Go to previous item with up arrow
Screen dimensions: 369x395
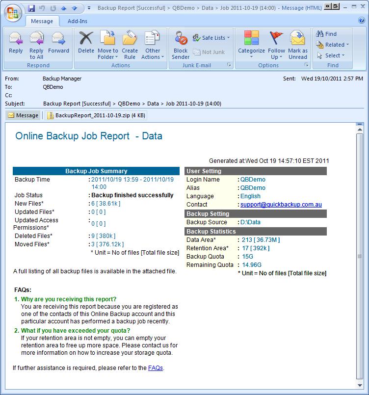tap(63, 8)
